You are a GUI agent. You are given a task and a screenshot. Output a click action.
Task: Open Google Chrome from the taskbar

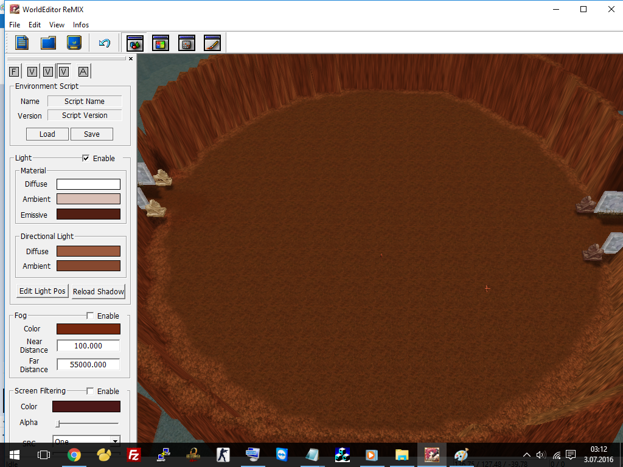coord(74,455)
